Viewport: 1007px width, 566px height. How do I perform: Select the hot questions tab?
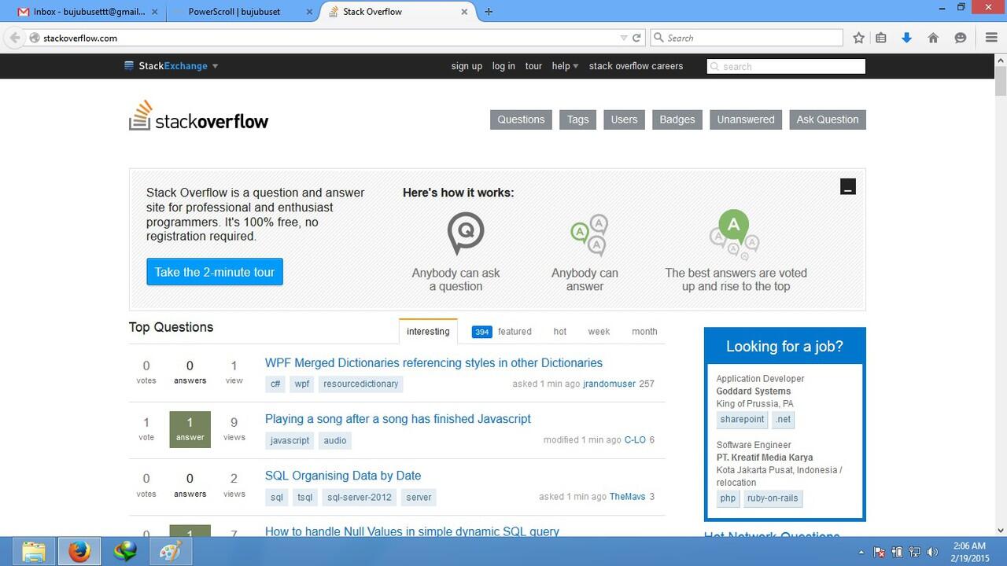click(x=560, y=331)
